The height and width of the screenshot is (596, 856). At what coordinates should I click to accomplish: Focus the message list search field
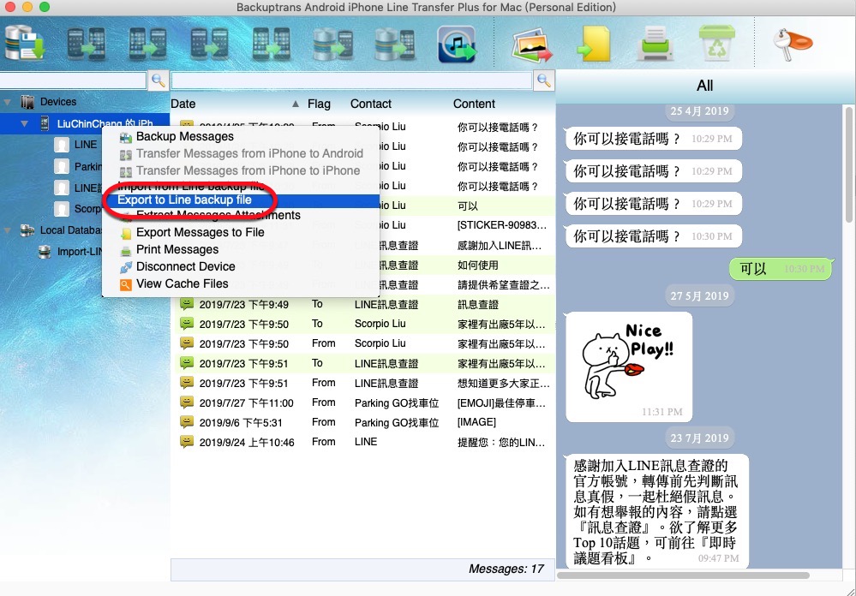[351, 80]
